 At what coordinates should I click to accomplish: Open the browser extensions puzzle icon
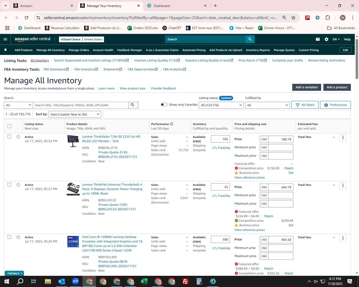pyautogui.click(x=328, y=18)
